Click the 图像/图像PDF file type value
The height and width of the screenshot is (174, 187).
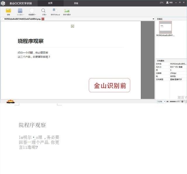[x=176, y=79]
